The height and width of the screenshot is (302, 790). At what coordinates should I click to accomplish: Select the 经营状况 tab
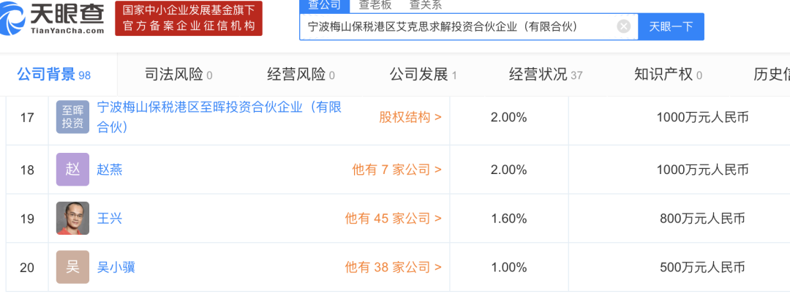545,75
